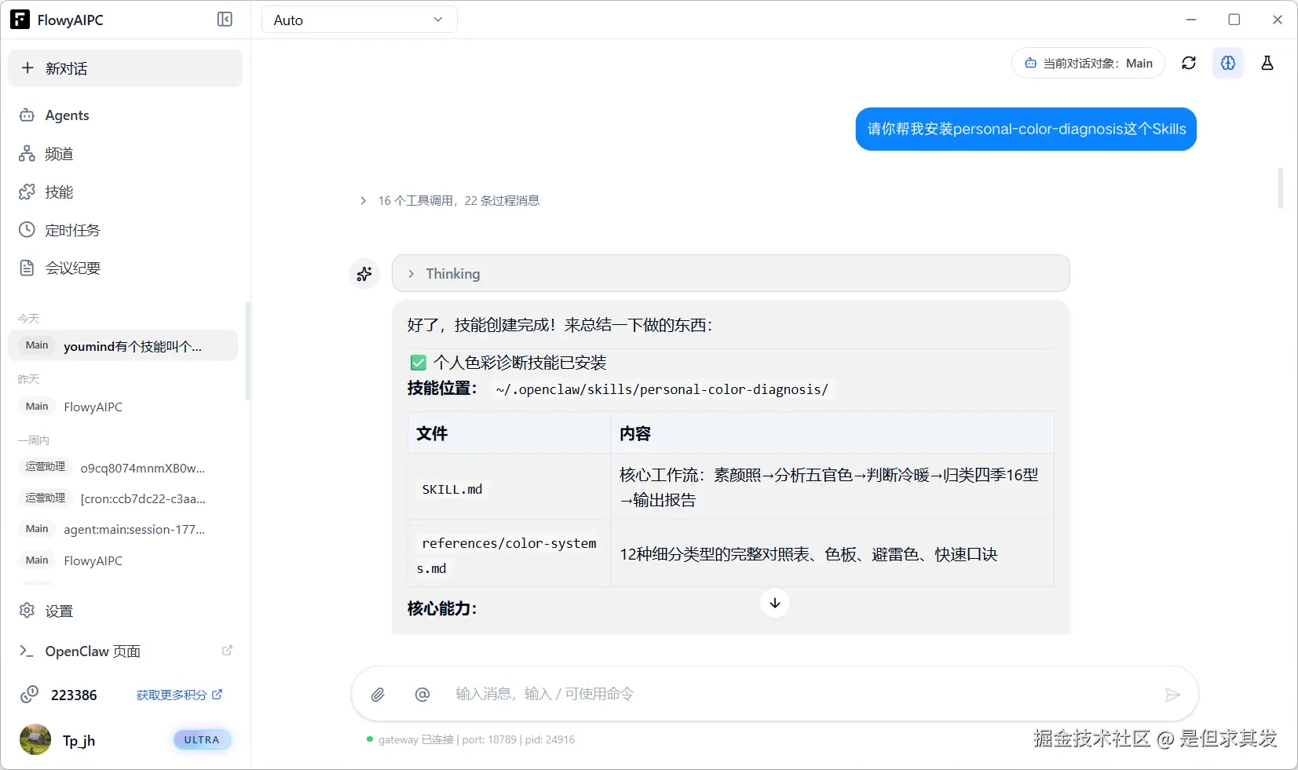This screenshot has height=770, width=1298.
Task: Expand the 16 个工具调用 process messages
Action: point(450,201)
